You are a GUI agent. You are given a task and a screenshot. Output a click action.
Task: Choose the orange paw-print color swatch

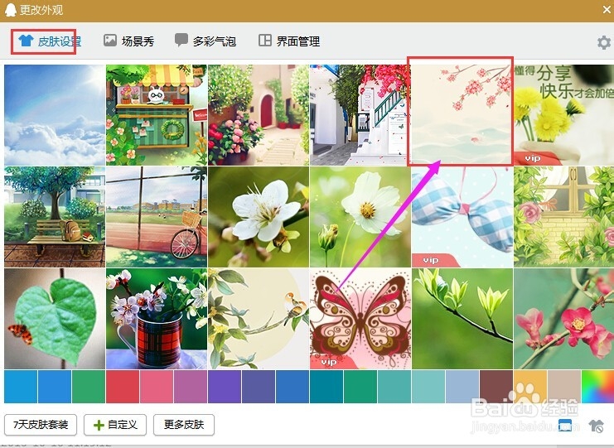pyautogui.click(x=530, y=387)
